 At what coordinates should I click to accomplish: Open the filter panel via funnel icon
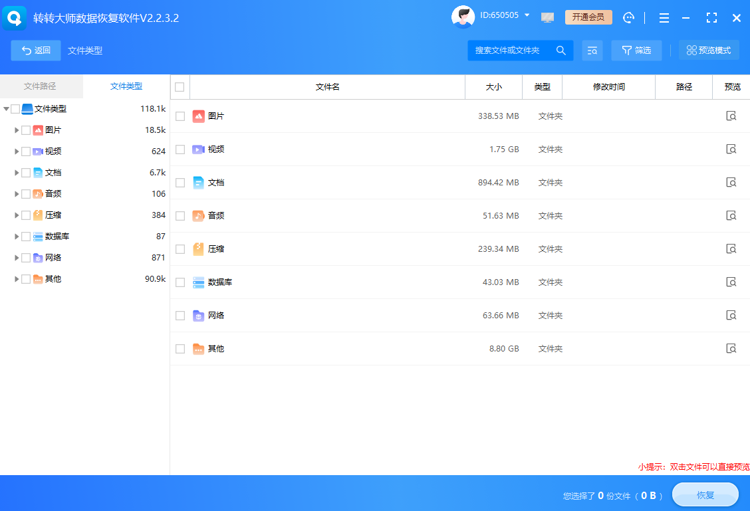[x=636, y=50]
